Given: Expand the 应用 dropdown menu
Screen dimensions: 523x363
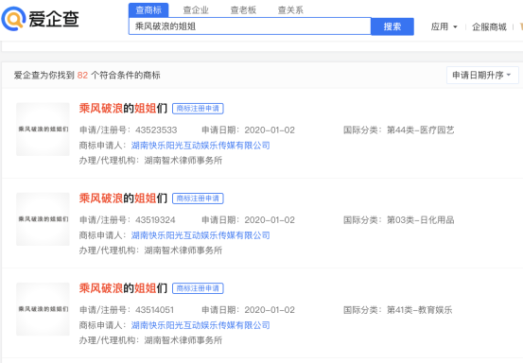Looking at the screenshot, I should coord(444,26).
